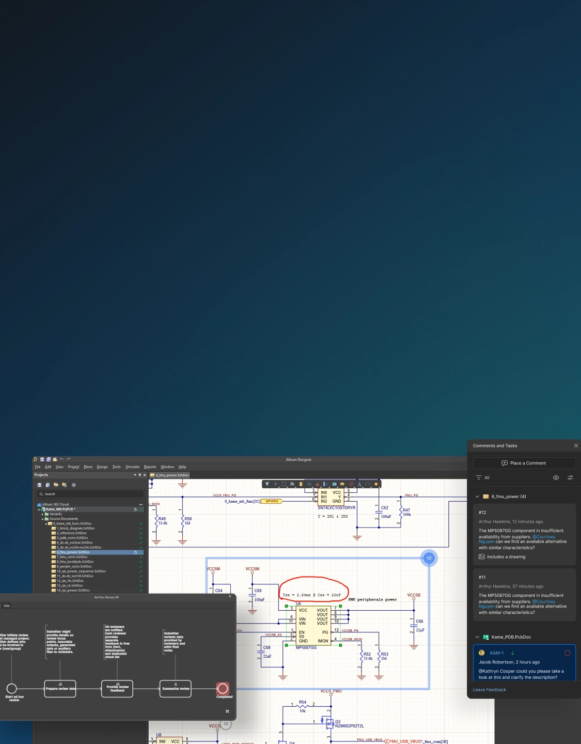Click the comment marker 12 on the schematic

tap(429, 558)
